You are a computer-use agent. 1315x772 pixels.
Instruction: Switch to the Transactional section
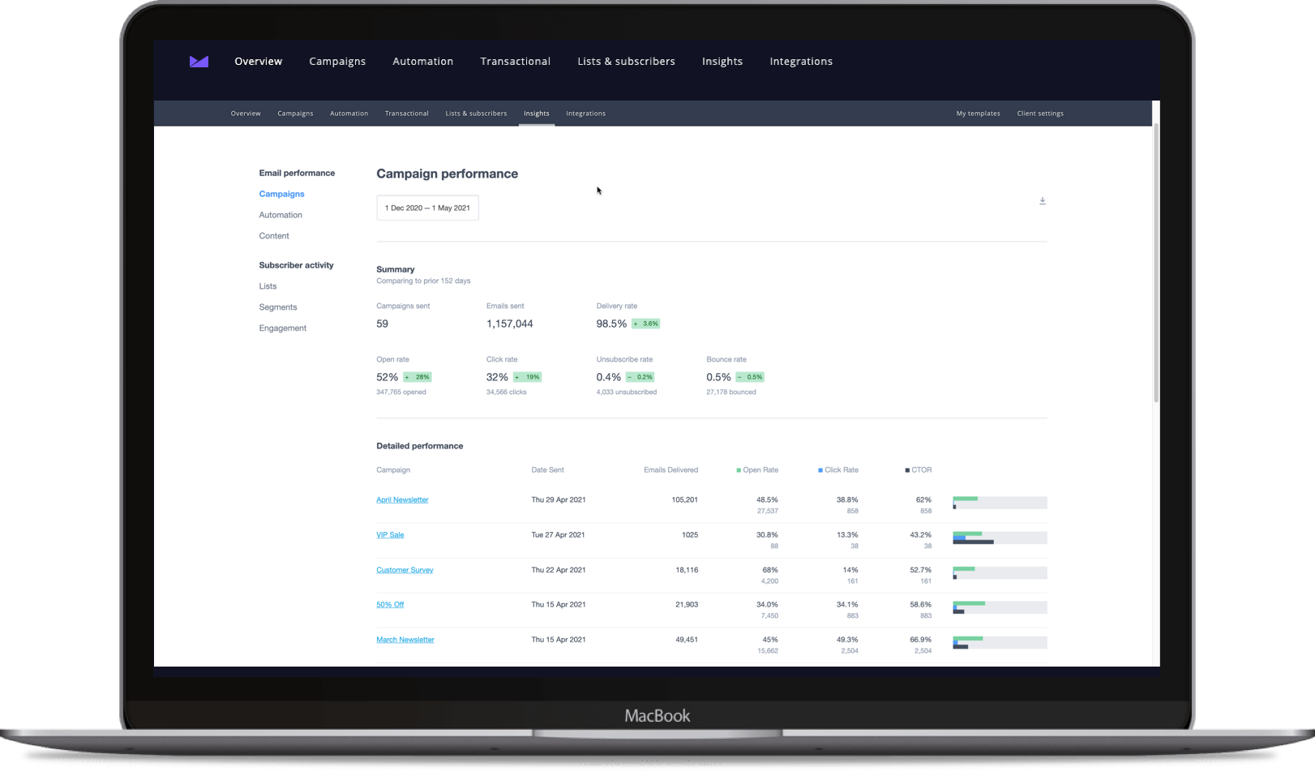click(x=515, y=61)
